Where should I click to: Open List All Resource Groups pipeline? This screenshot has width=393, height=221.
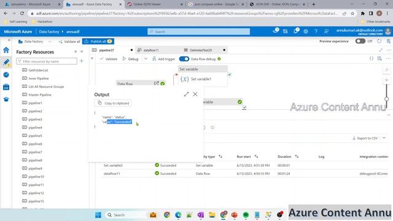46,87
